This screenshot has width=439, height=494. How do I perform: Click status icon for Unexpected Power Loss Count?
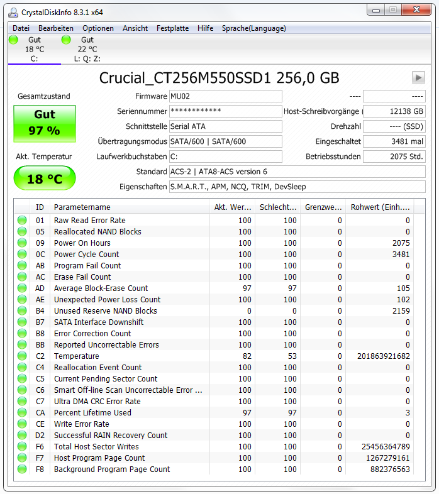coord(22,299)
